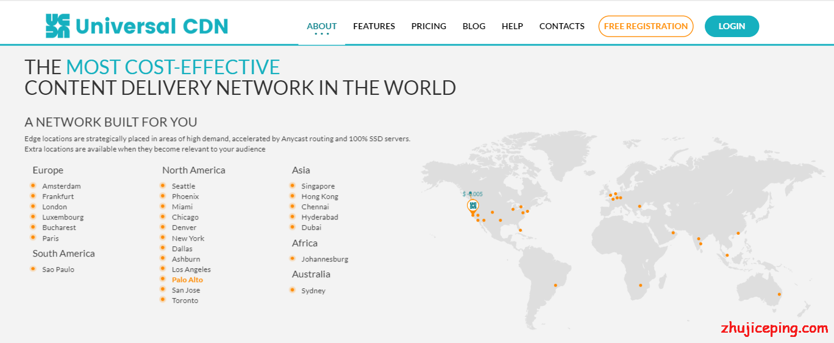Select Ashburn edge location
Screen dimensions: 834x343
(x=186, y=259)
